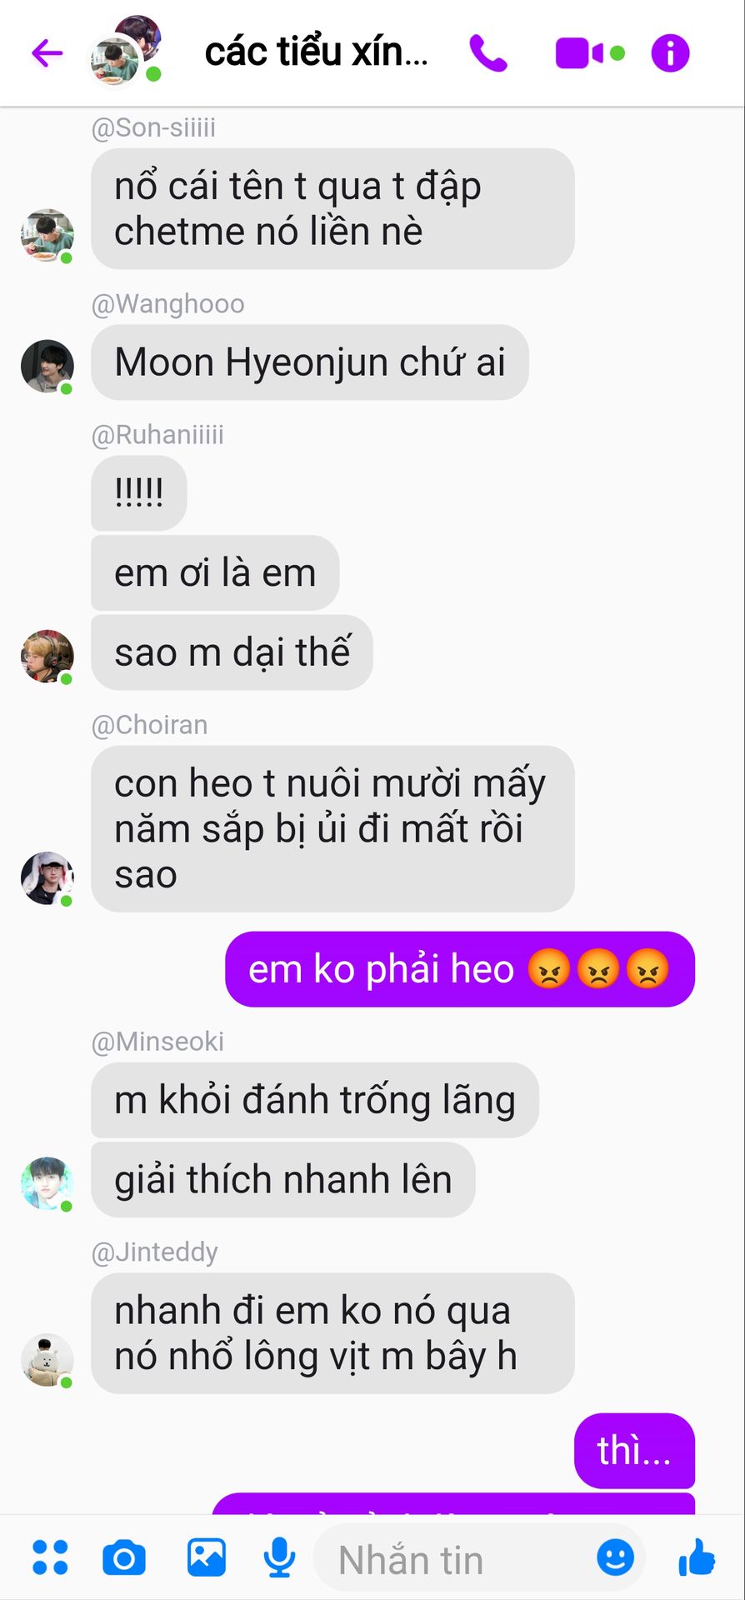Tap Ruhaniiiii's avatar with headset
745x1600 pixels.
pyautogui.click(x=47, y=656)
